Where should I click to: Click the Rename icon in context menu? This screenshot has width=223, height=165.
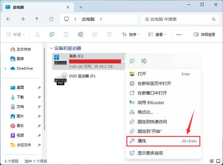click(144, 61)
